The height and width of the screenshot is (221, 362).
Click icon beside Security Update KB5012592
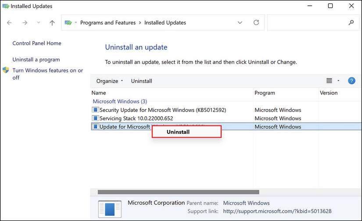(x=95, y=110)
